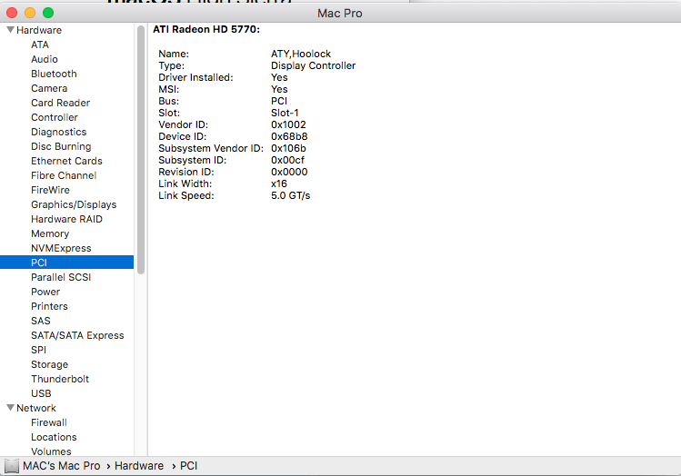681x476 pixels.
Task: Click Subsystem Vendor ID value 0x106b
Action: [288, 148]
